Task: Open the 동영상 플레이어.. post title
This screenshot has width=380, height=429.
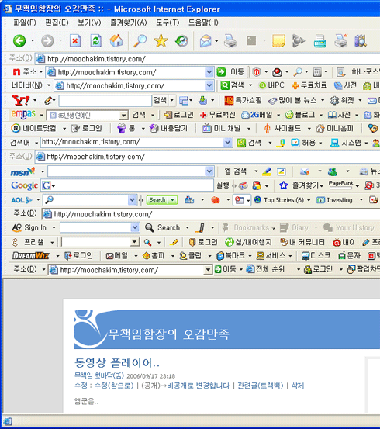Action: pos(117,363)
